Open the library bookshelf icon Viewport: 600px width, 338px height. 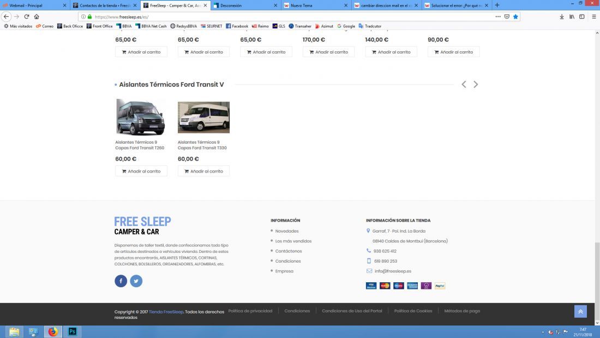[x=572, y=16]
